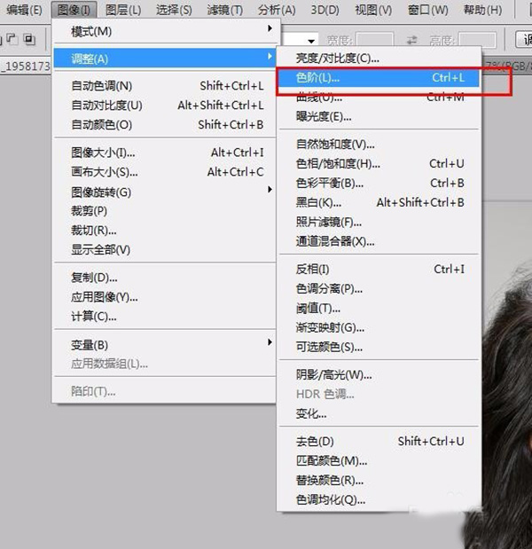Open the 分析(A) menu
This screenshot has width=532, height=549.
[277, 10]
